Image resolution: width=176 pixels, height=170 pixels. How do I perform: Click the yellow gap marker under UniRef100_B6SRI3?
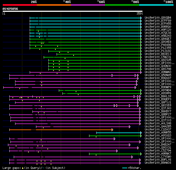tap(73, 55)
